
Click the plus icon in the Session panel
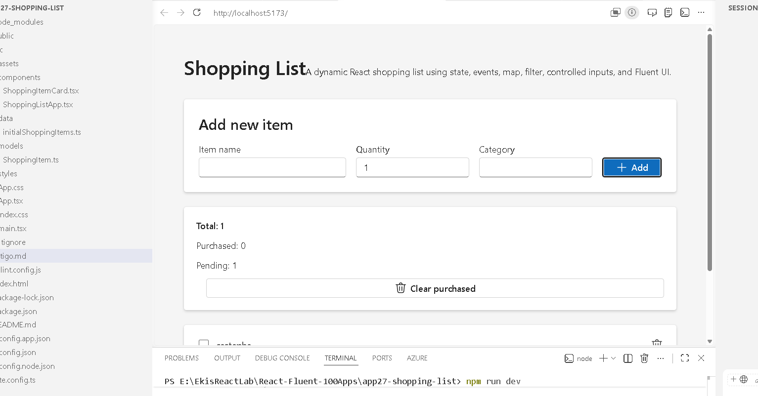[x=733, y=379]
